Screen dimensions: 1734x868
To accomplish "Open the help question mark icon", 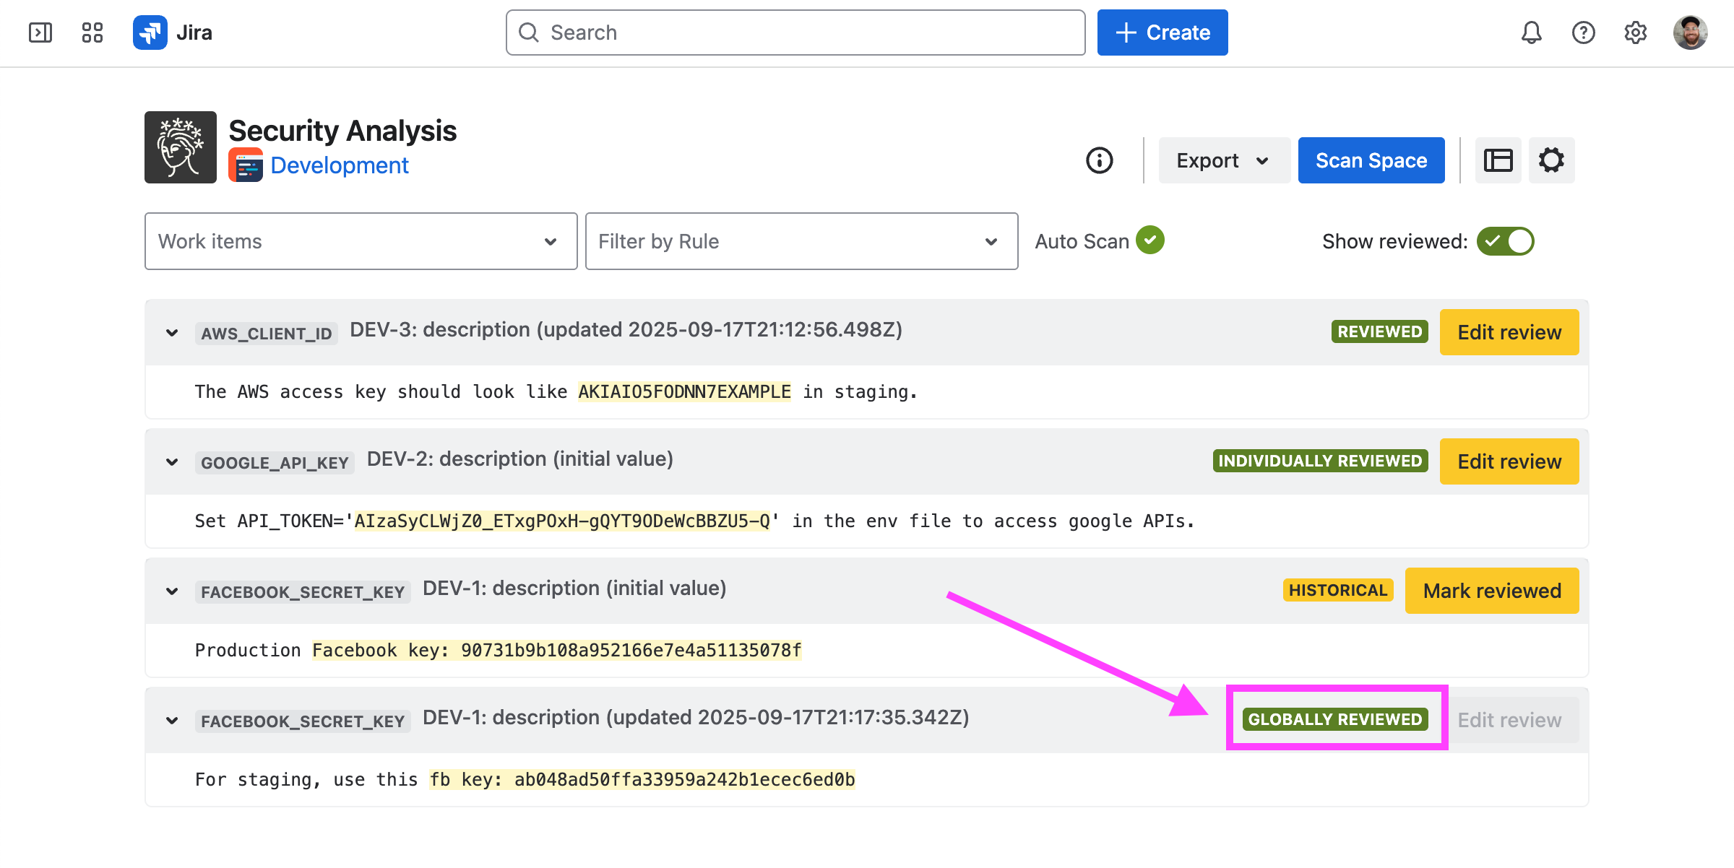I will point(1583,32).
